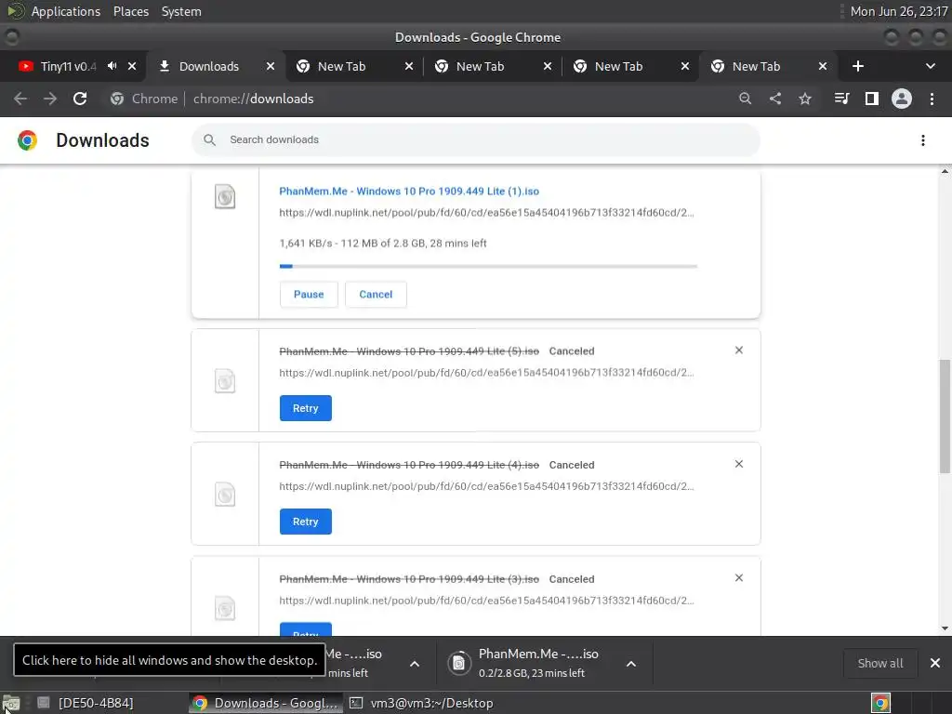Click the Chrome icon in the system tray
This screenshot has height=714, width=952.
880,703
